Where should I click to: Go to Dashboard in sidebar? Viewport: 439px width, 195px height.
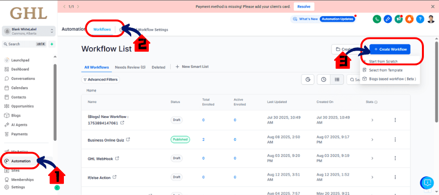pos(20,69)
